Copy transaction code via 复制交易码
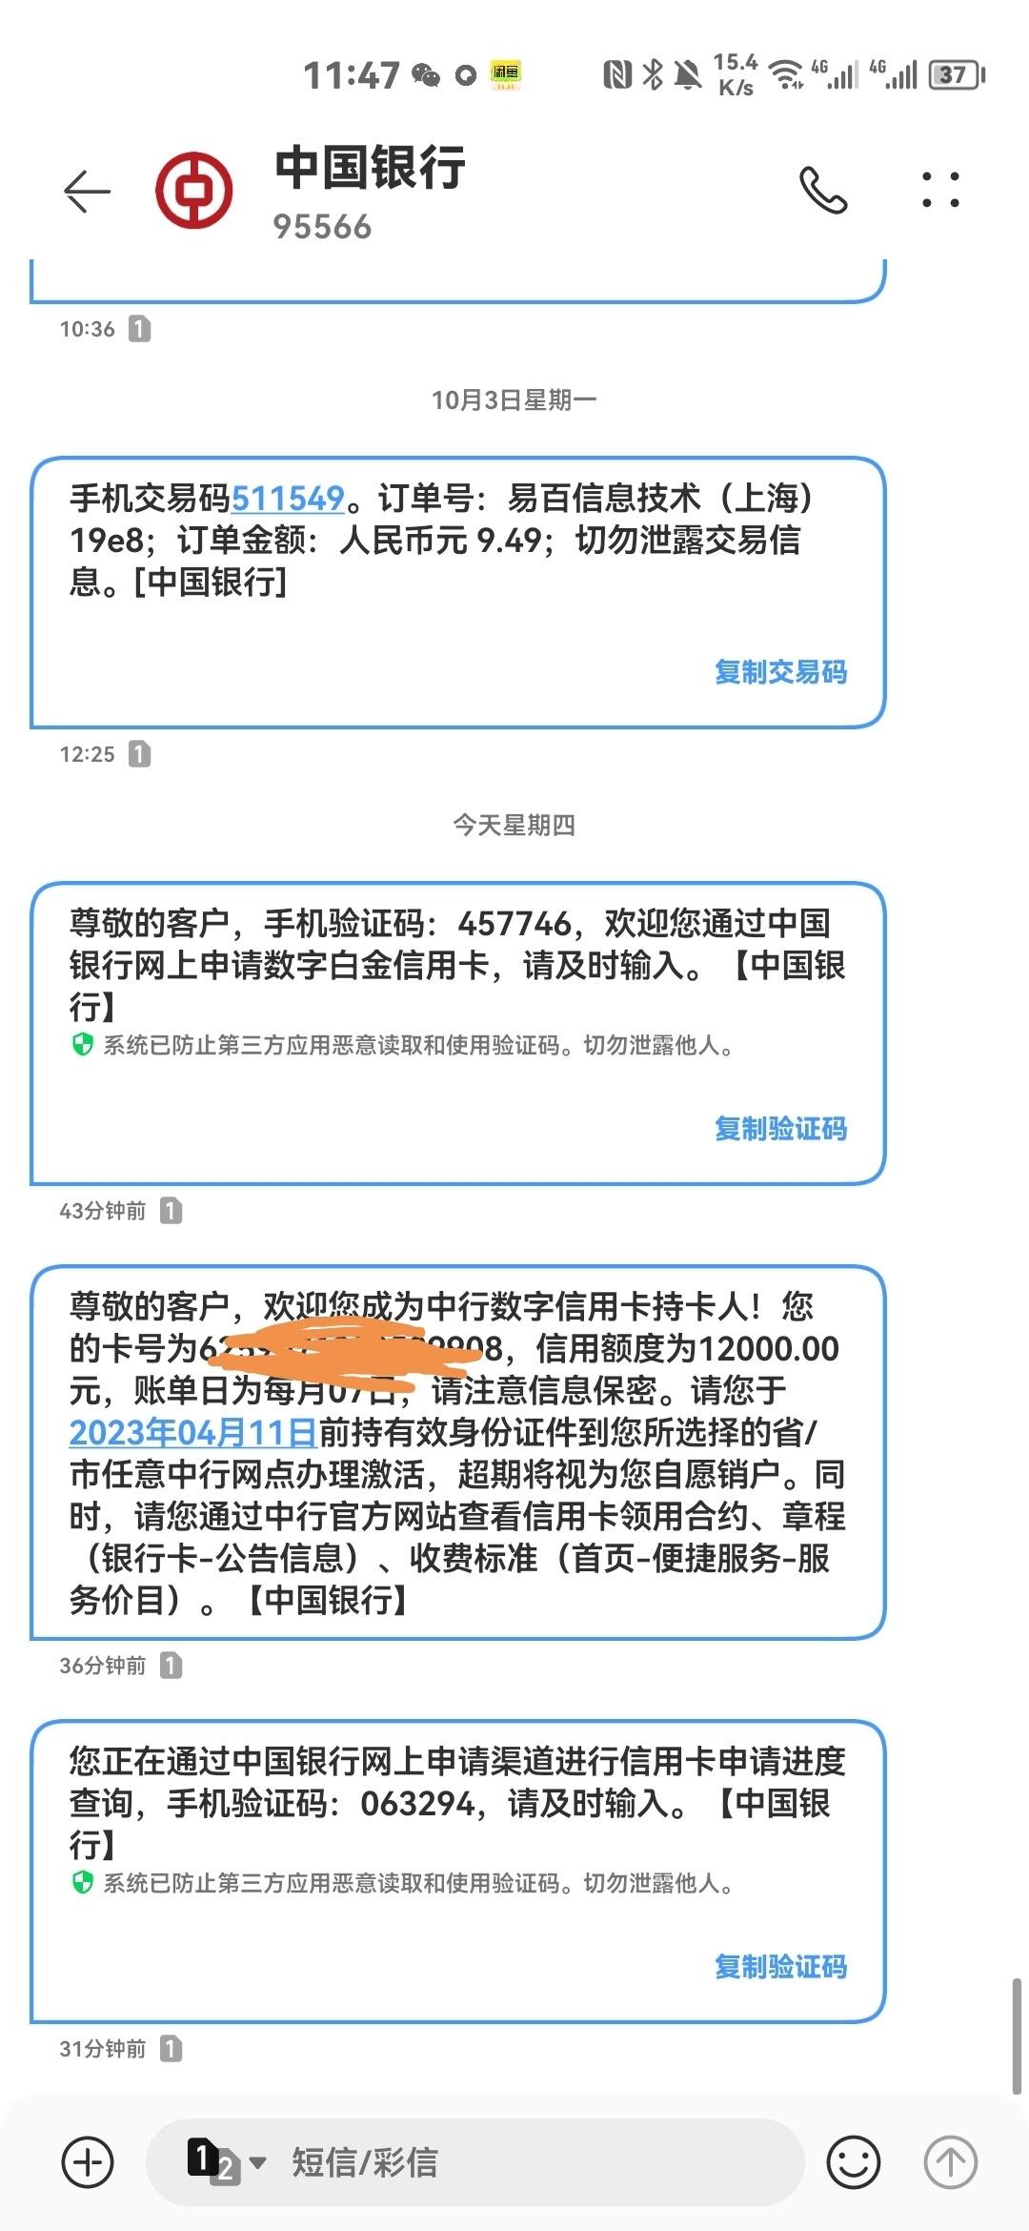 [780, 672]
